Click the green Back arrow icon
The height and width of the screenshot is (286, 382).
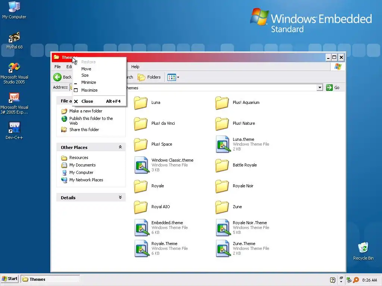pos(57,77)
